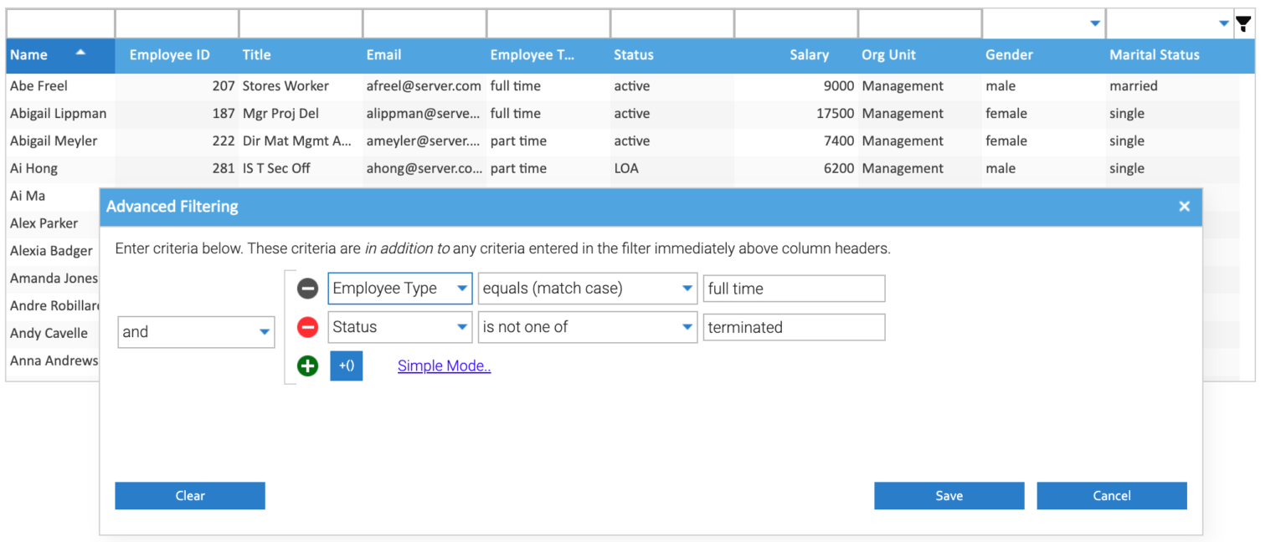Toggle sort arrow on Name column
Screen dimensions: 1286x542
(x=80, y=53)
